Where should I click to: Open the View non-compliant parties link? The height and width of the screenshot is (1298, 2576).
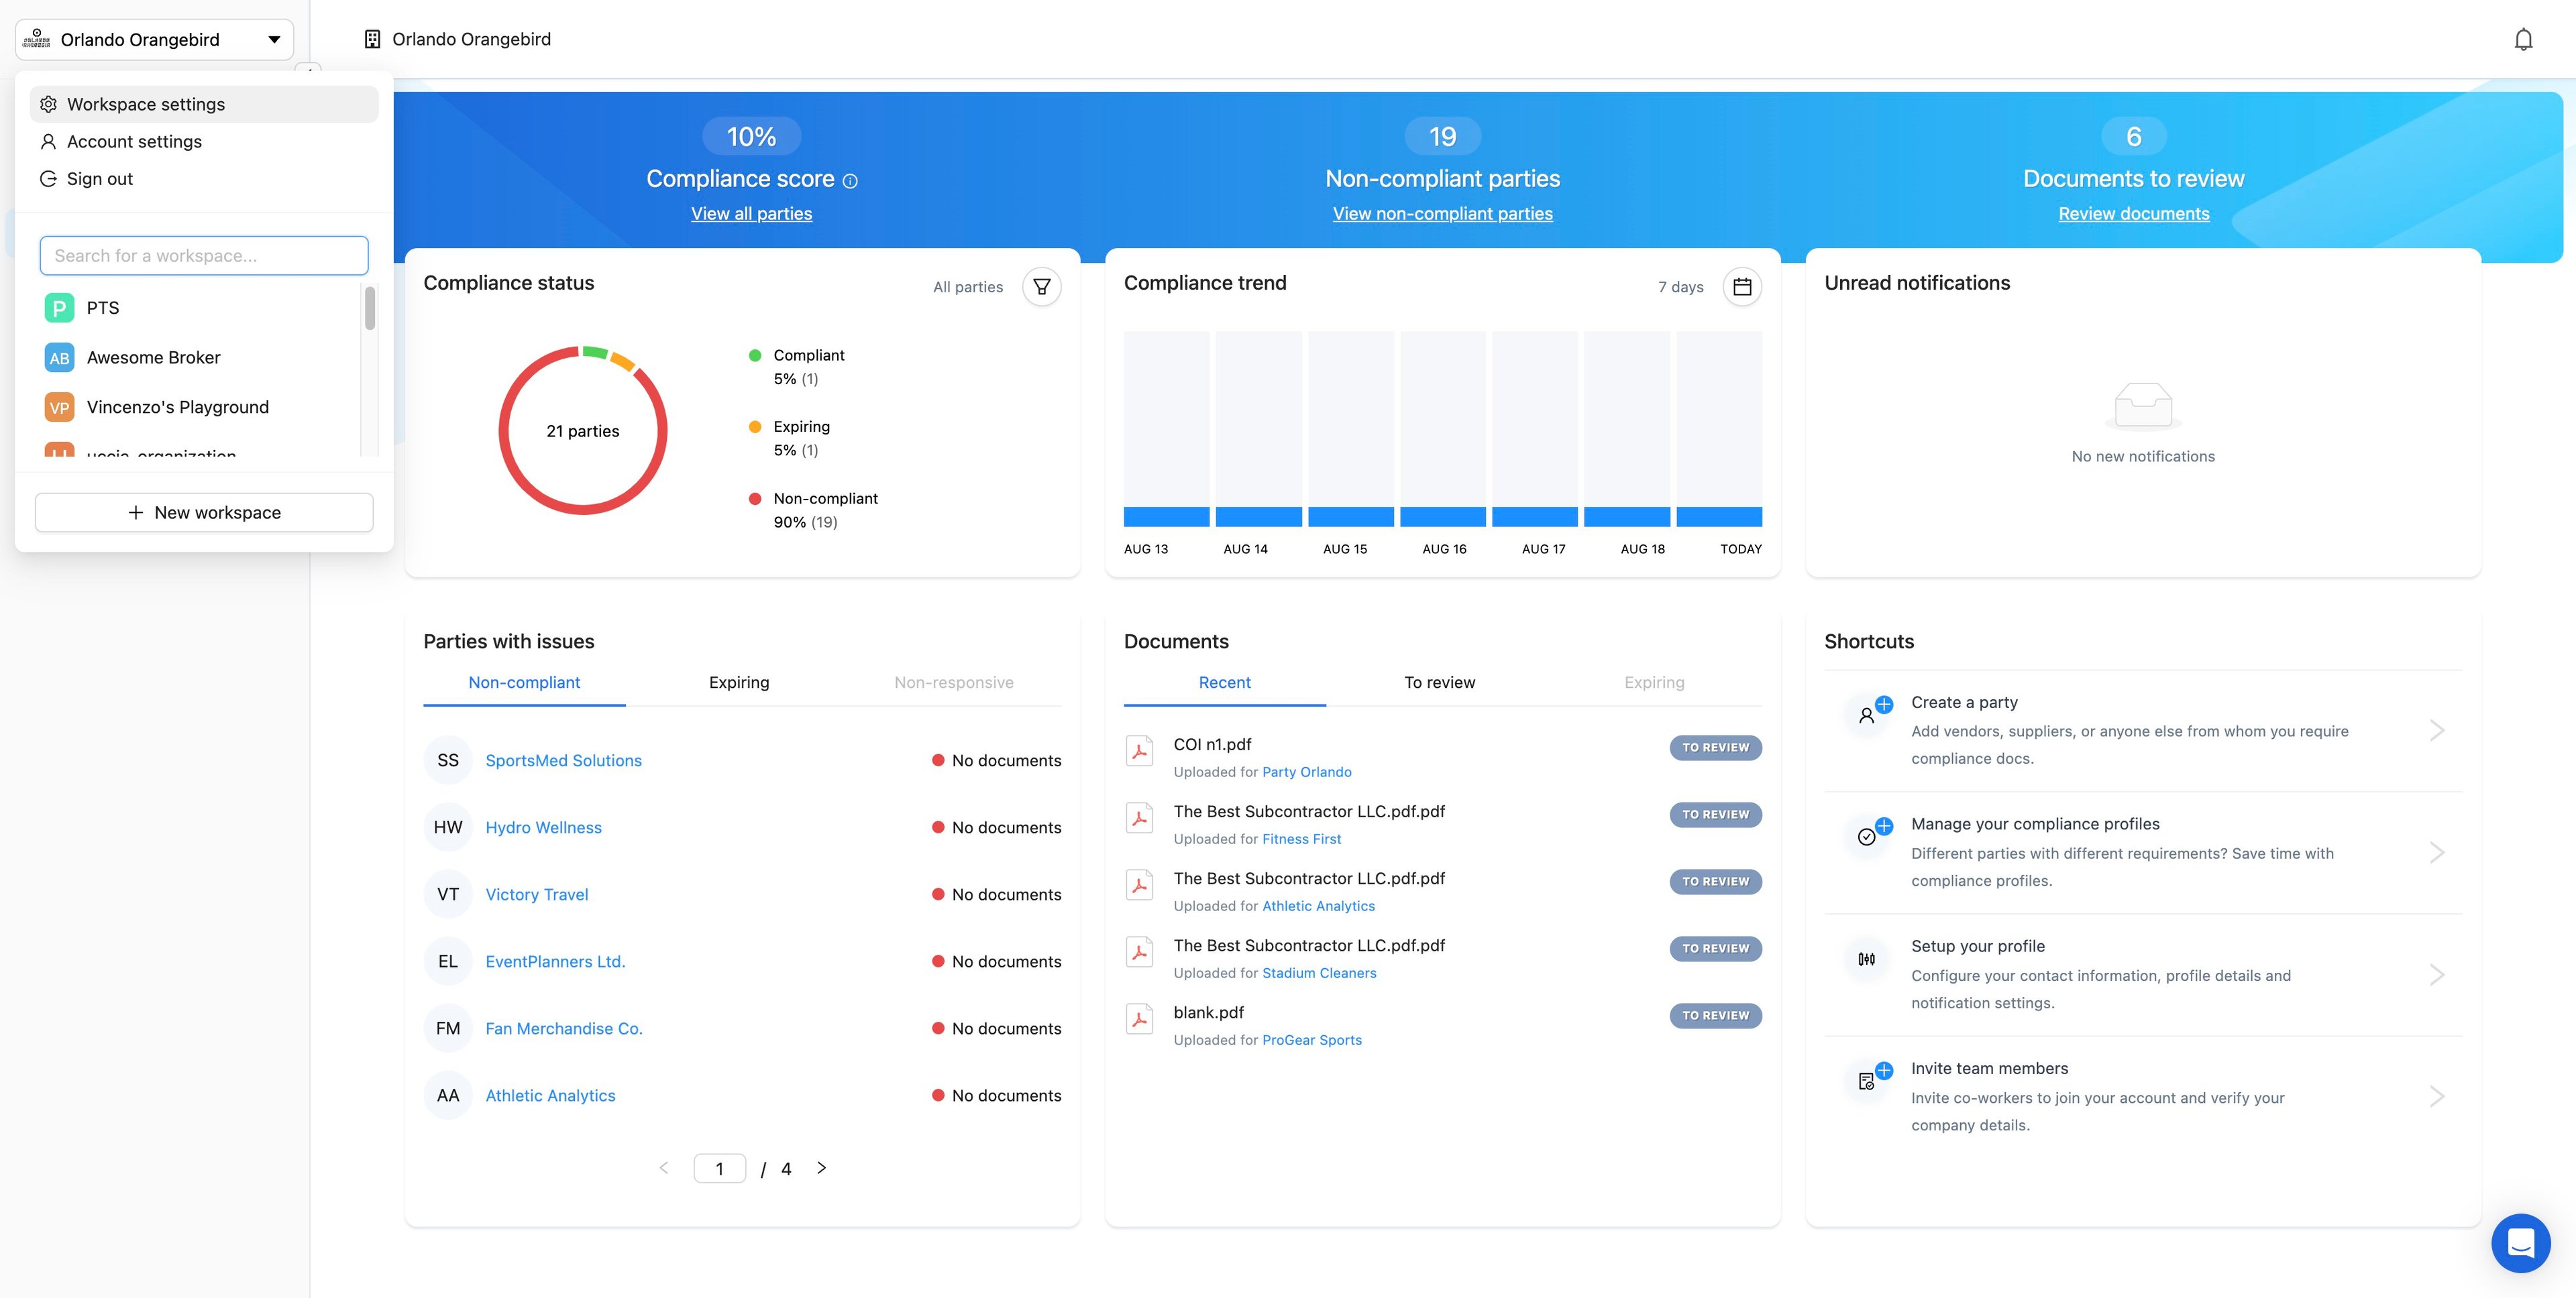(1442, 214)
